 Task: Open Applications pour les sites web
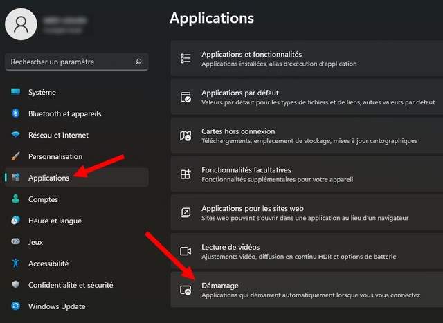coord(307,212)
